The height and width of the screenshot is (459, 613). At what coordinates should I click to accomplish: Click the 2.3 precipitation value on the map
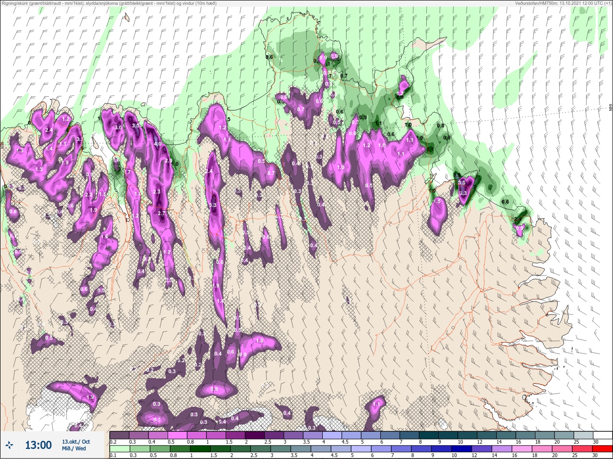[157, 192]
